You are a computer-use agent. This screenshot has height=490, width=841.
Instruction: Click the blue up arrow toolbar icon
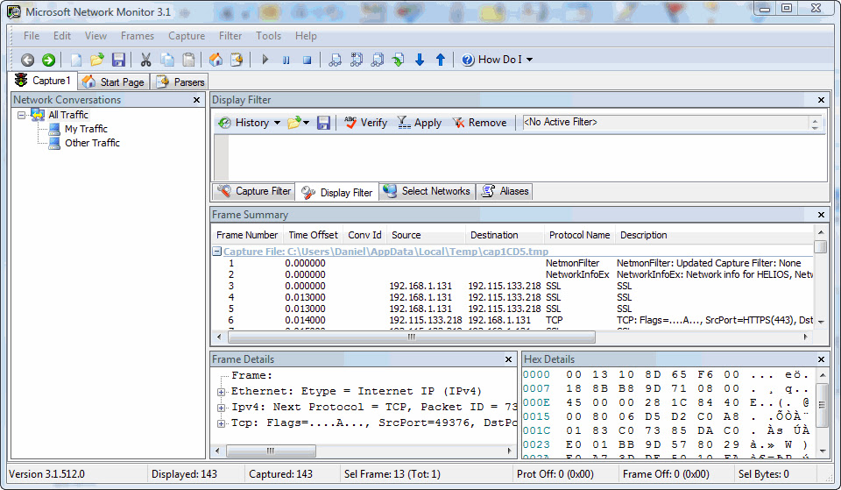point(441,60)
